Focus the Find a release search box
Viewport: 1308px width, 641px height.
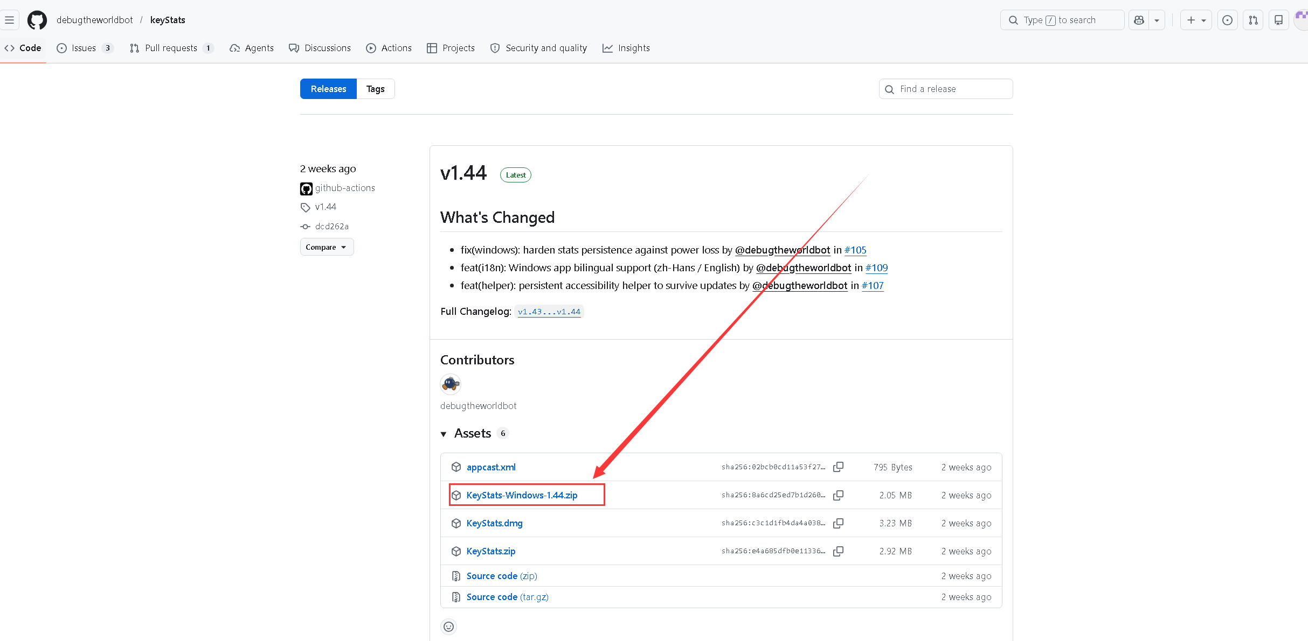coord(946,89)
